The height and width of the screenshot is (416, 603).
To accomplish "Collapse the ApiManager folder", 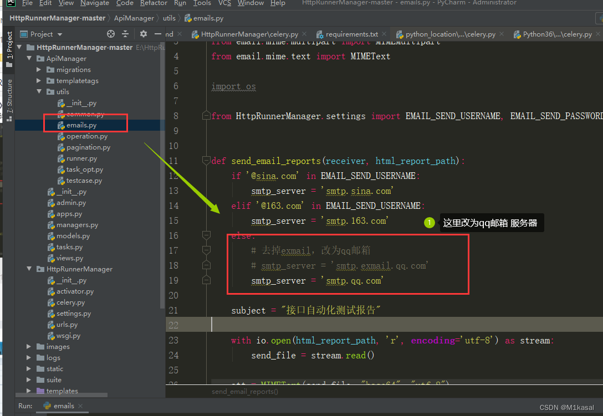I will (x=29, y=59).
